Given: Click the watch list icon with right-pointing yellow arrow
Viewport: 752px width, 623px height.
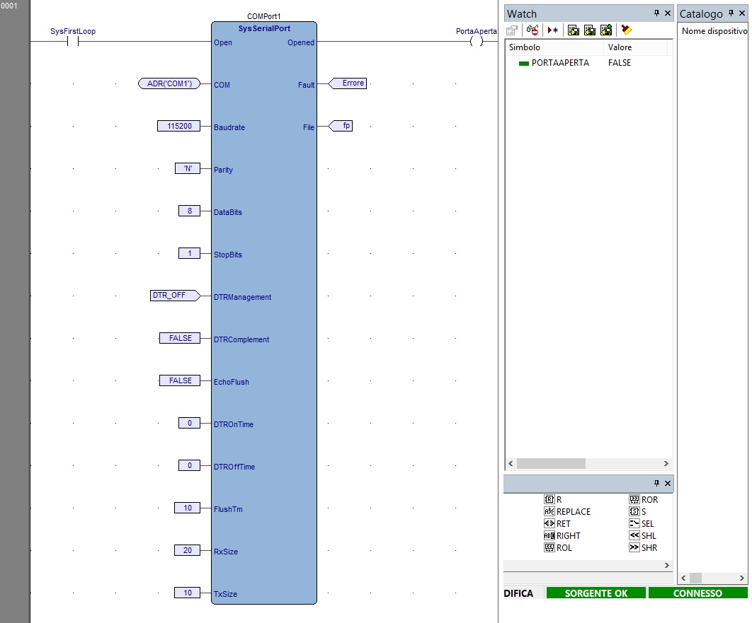Looking at the screenshot, I should pyautogui.click(x=573, y=30).
